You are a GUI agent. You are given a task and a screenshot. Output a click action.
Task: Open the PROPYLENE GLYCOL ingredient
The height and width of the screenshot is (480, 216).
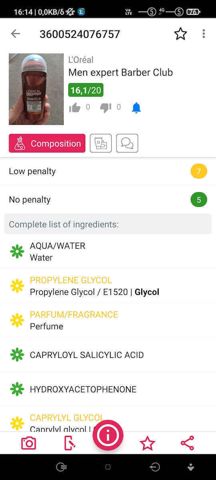click(x=108, y=286)
